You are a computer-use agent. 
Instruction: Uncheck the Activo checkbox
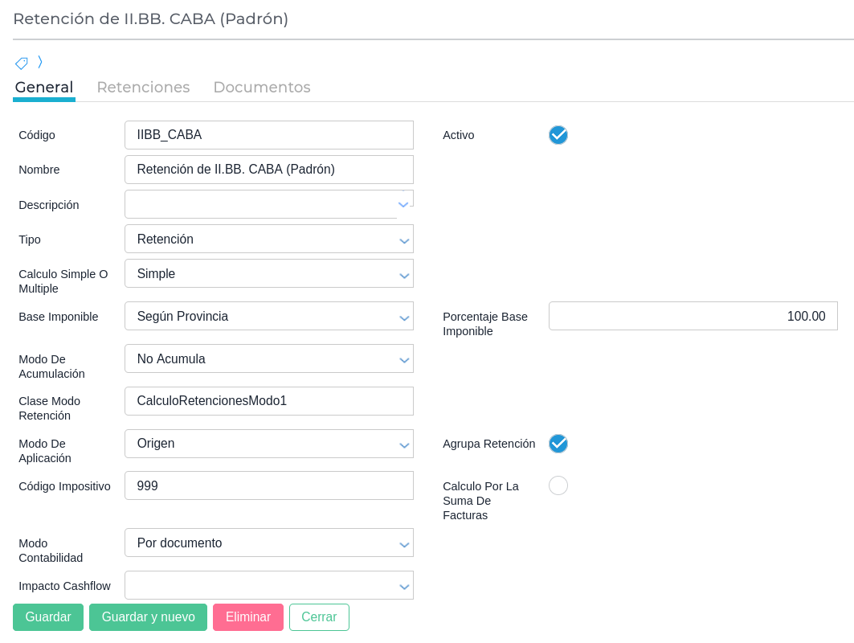tap(558, 135)
